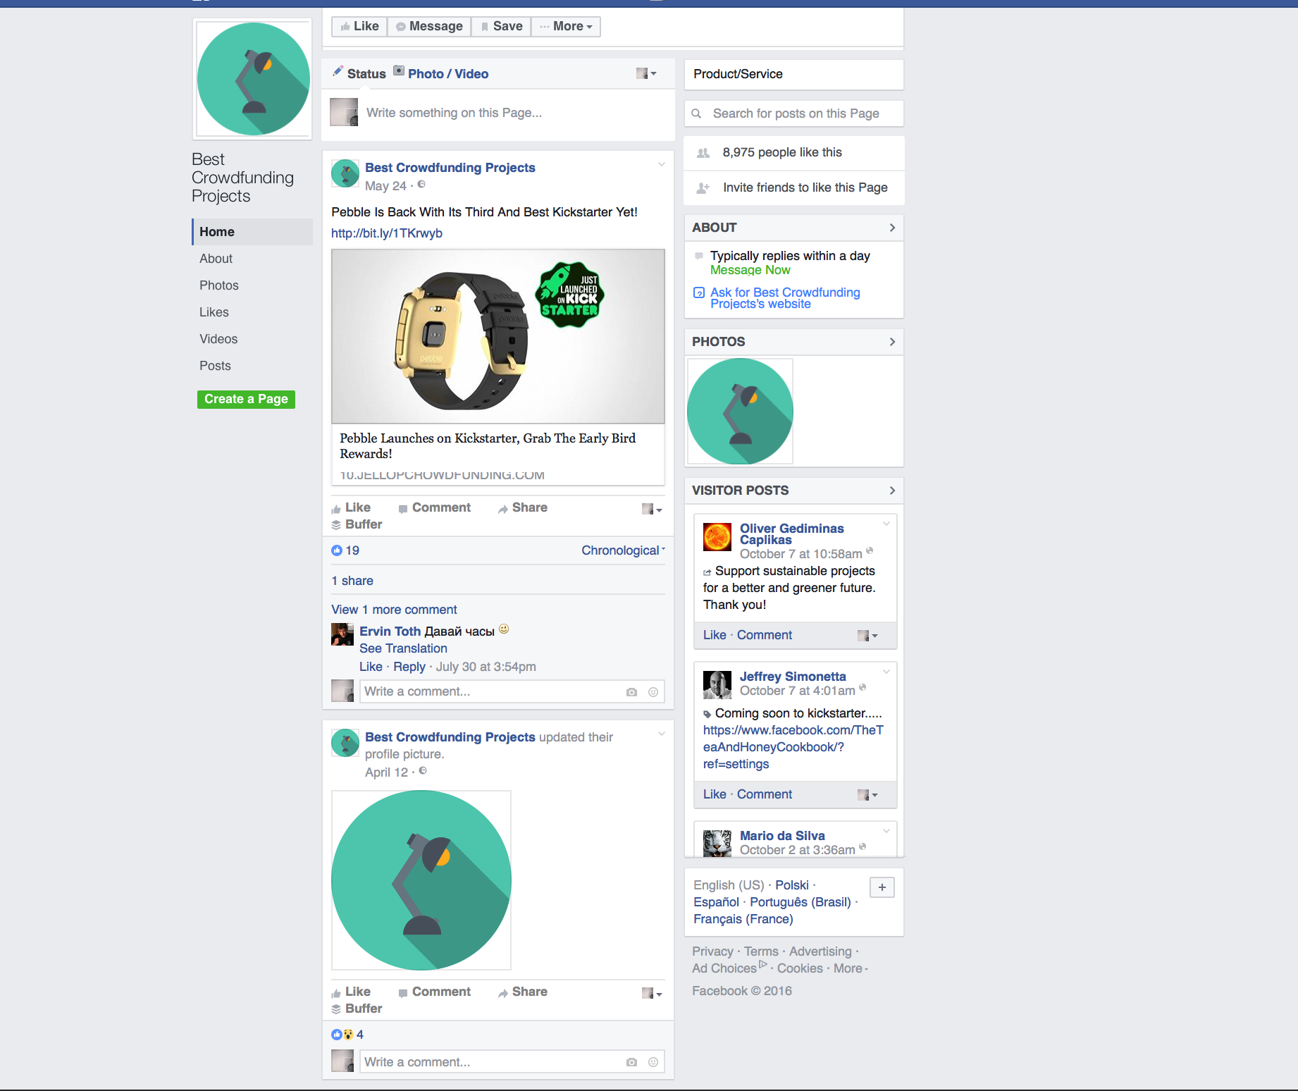Expand options chevron on Pebble post
This screenshot has height=1091, width=1298.
coord(662,164)
